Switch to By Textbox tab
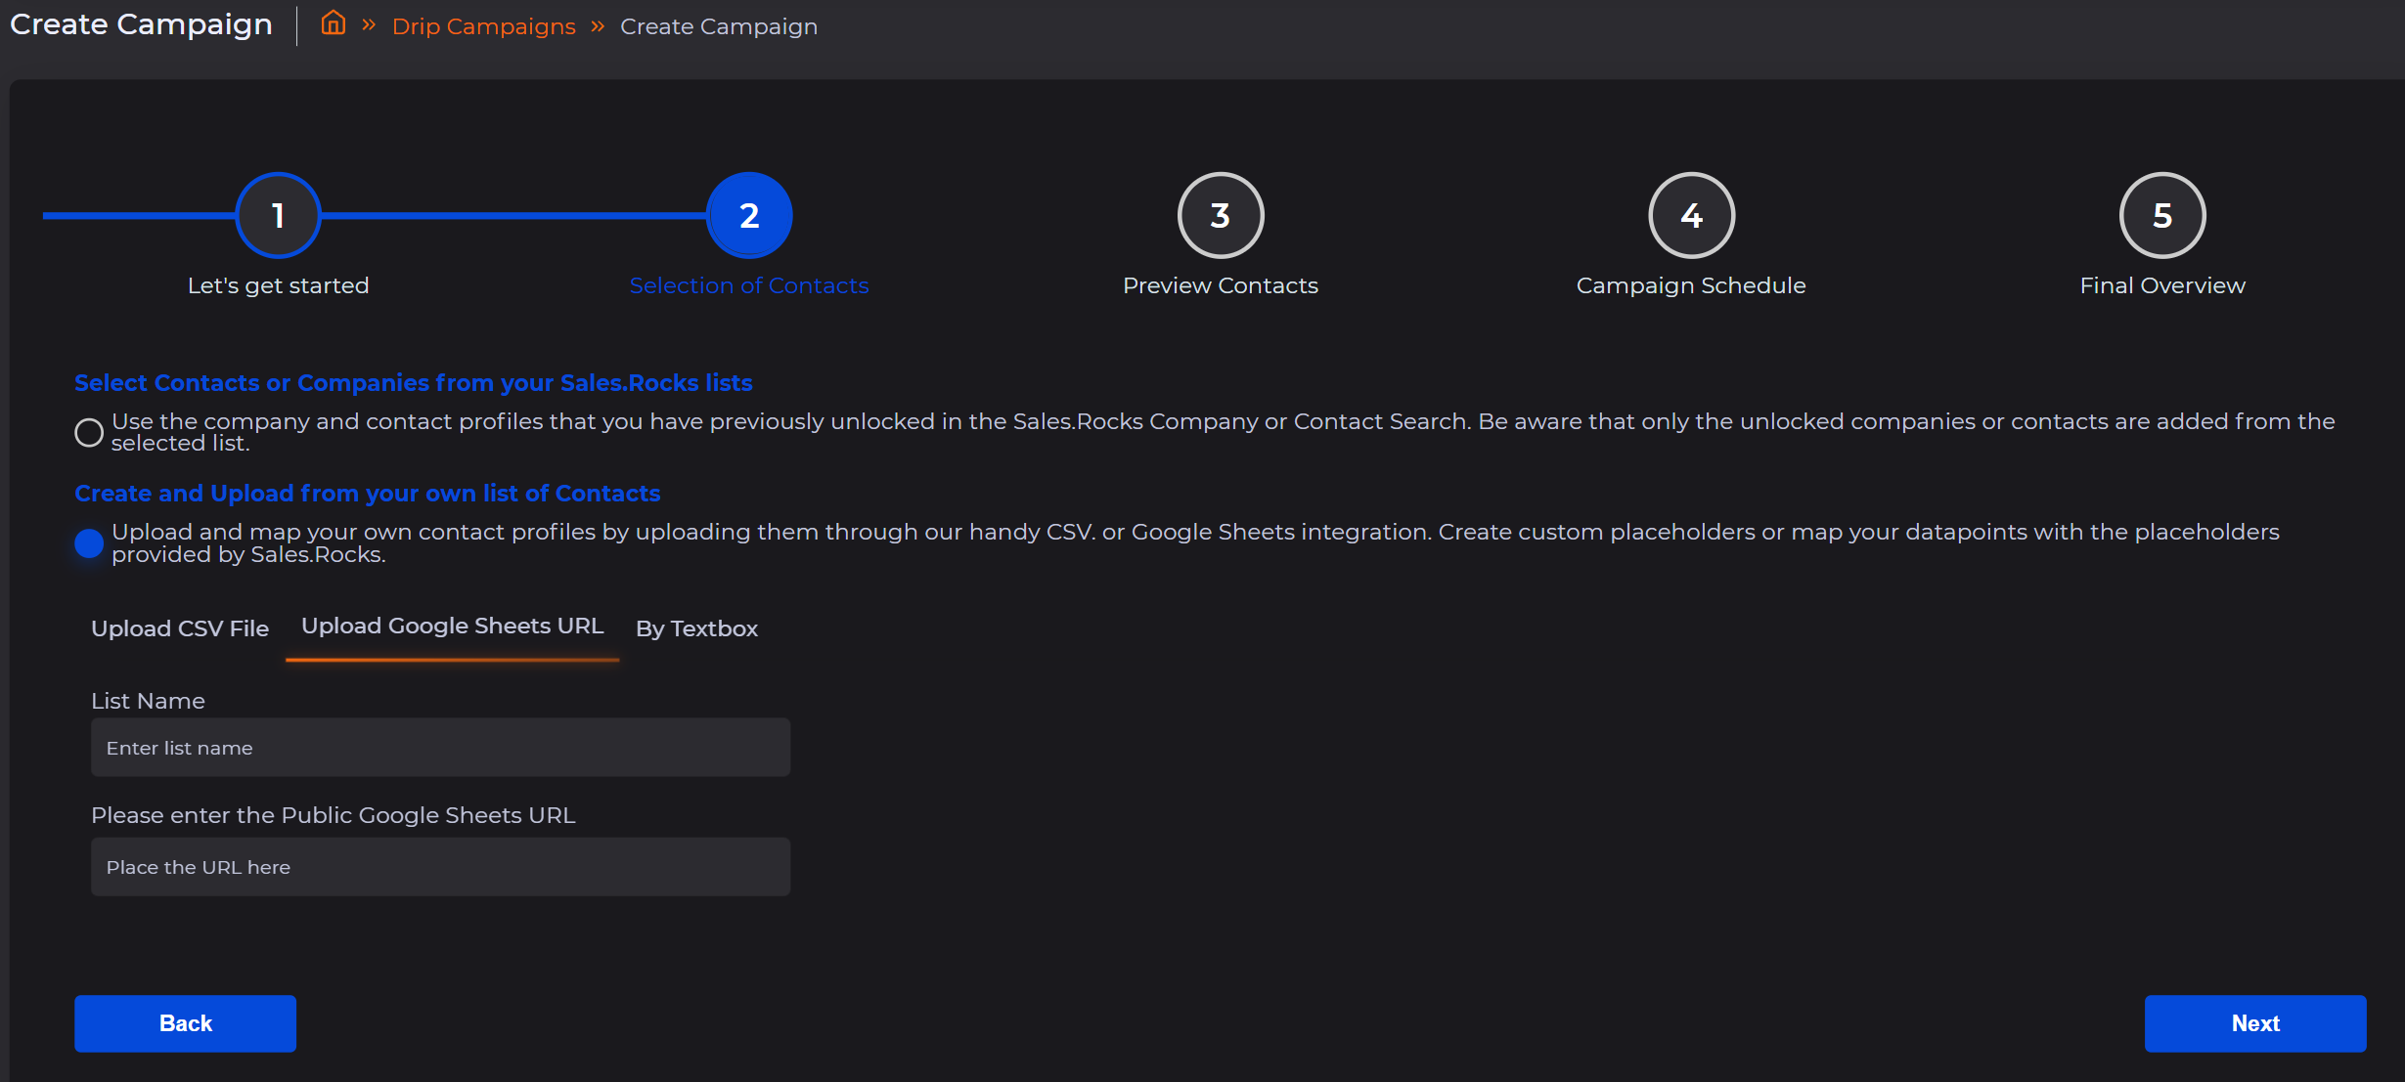The image size is (2405, 1082). coord(696,628)
